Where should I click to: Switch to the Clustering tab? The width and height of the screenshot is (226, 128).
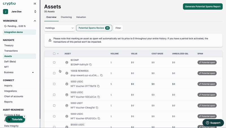(66, 17)
